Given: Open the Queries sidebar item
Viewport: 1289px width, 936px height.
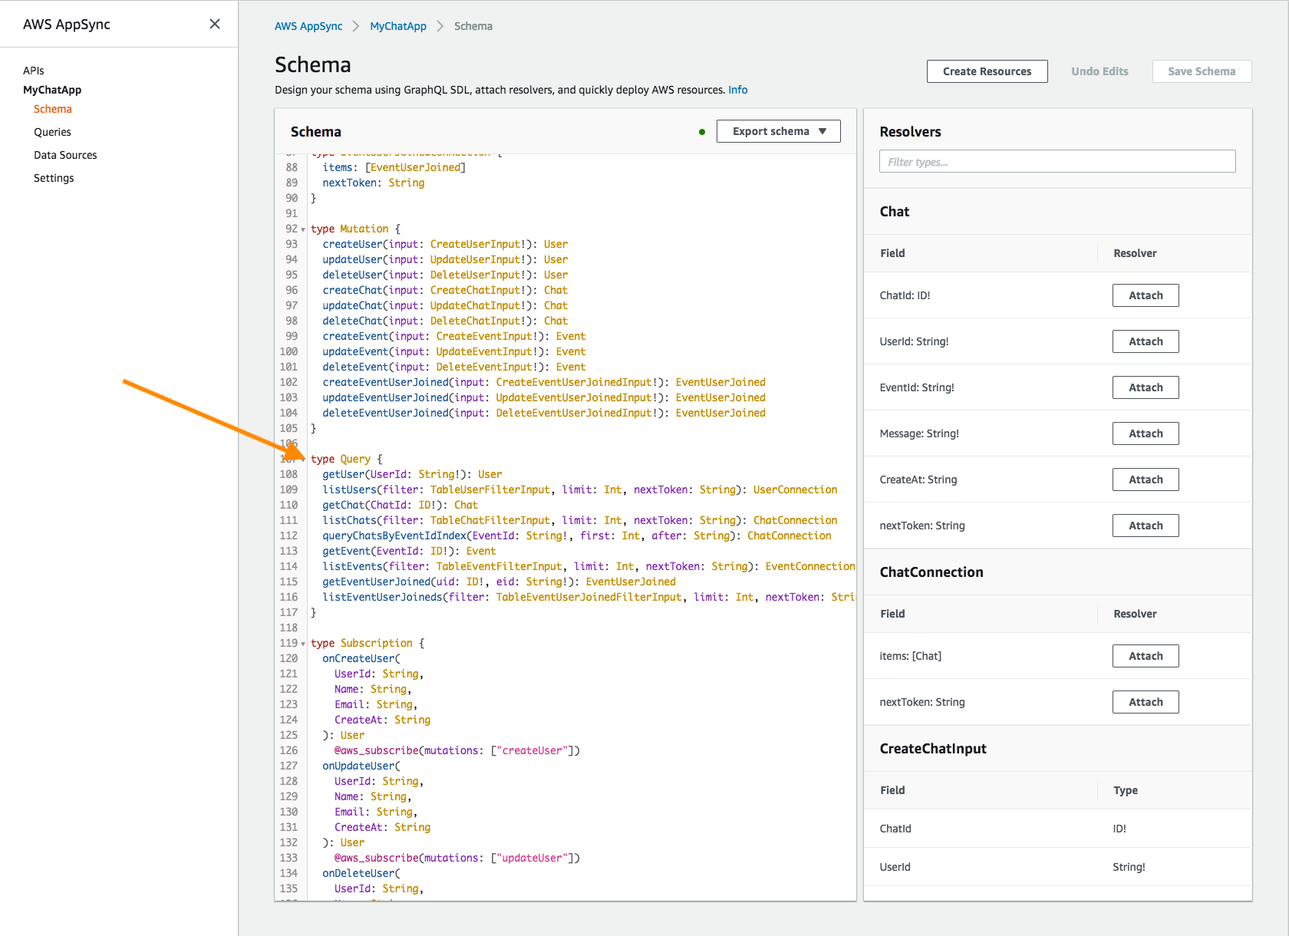Looking at the screenshot, I should coord(52,132).
